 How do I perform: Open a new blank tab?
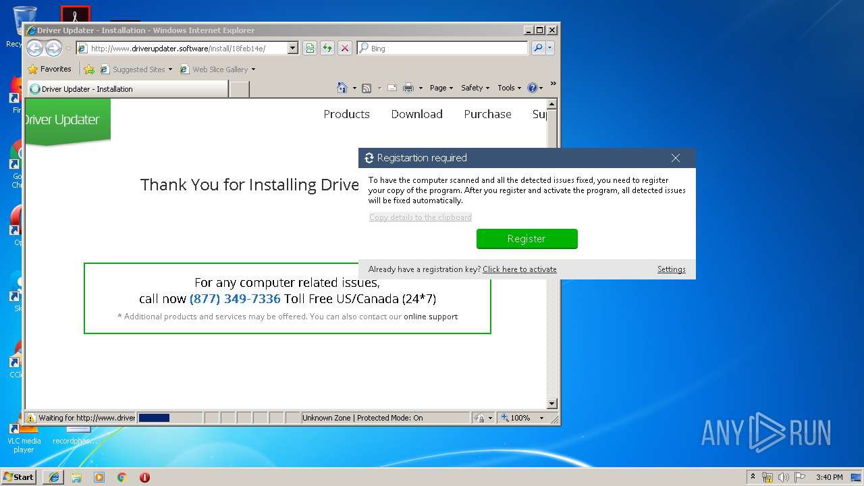[239, 89]
